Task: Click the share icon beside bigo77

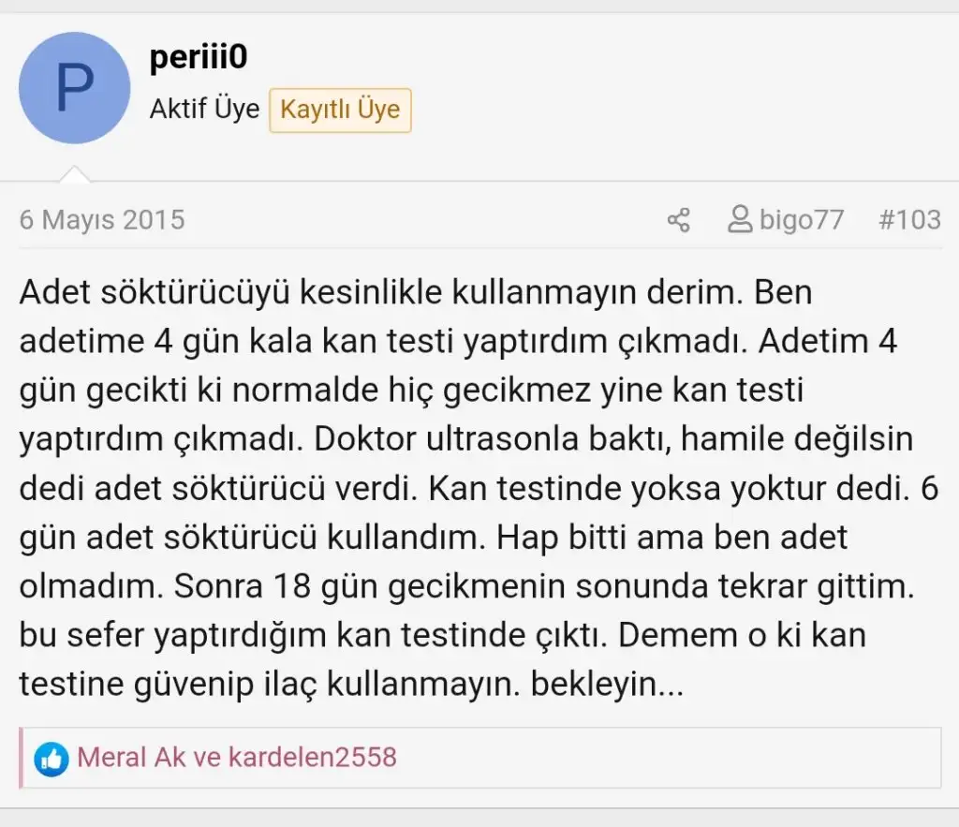Action: pos(678,220)
